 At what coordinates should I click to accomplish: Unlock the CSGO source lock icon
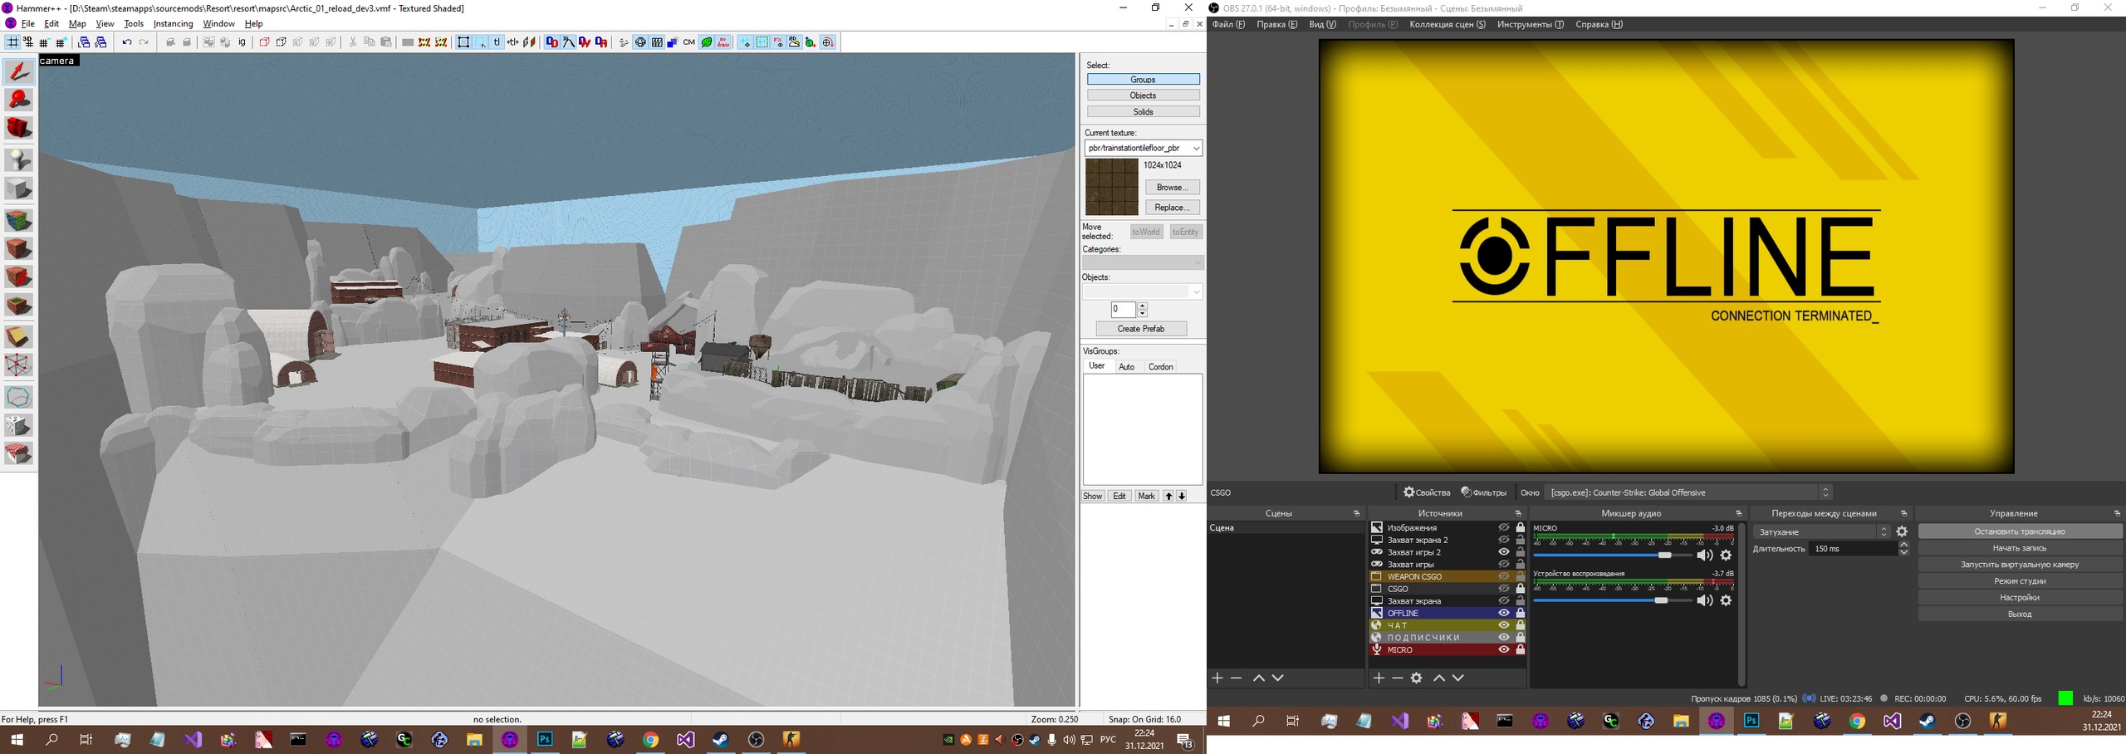(1521, 589)
